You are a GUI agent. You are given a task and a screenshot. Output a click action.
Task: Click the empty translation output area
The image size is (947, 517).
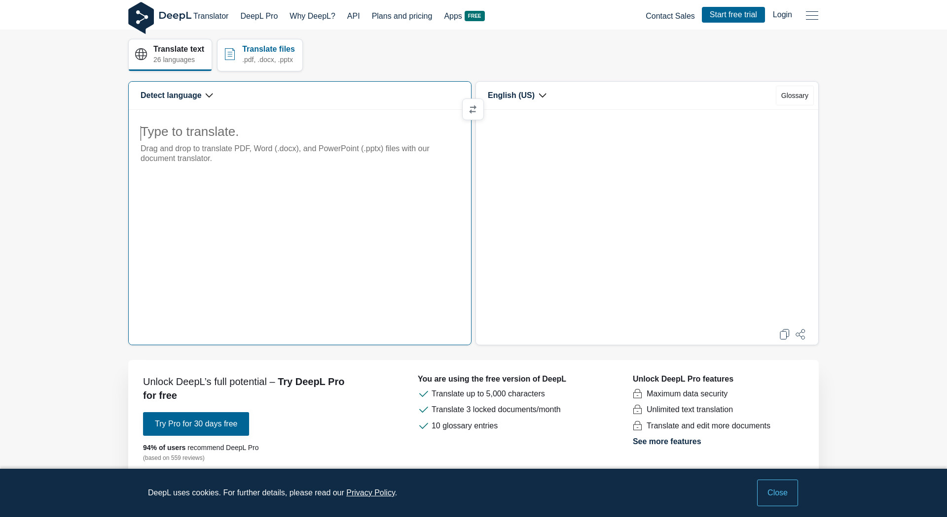click(x=647, y=219)
